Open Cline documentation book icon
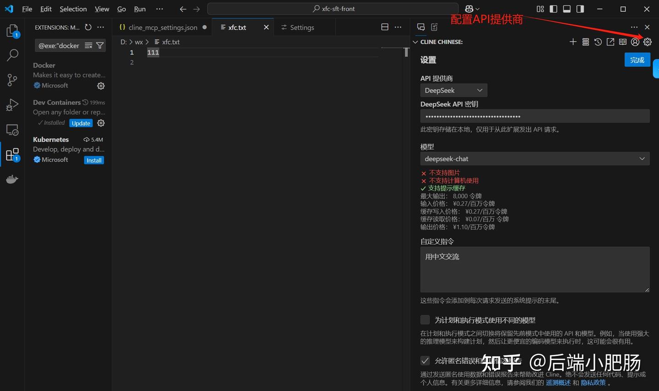659x391 pixels. click(623, 42)
